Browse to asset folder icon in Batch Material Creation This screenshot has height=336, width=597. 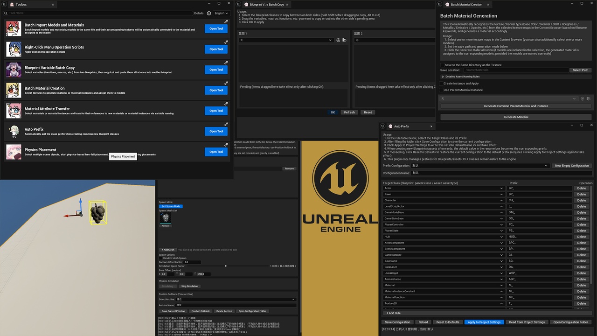coord(589,98)
